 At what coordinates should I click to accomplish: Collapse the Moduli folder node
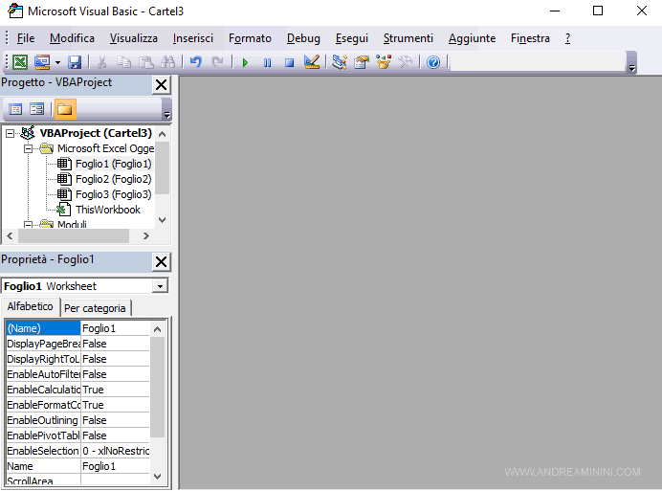pos(29,225)
